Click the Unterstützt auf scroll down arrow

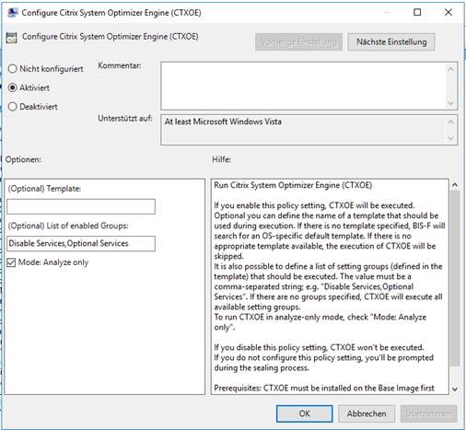point(450,138)
